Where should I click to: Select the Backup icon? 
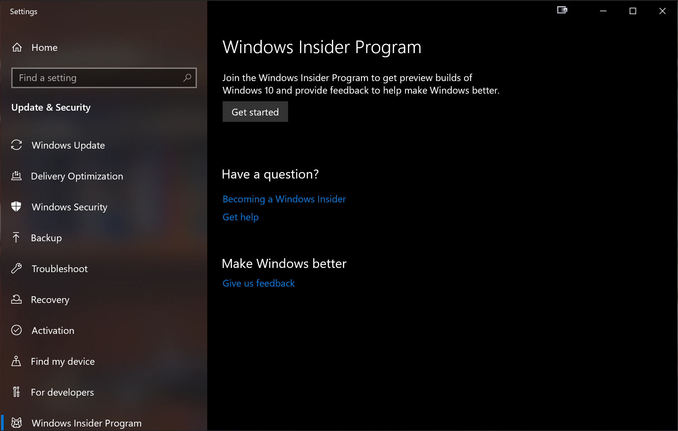coord(17,237)
